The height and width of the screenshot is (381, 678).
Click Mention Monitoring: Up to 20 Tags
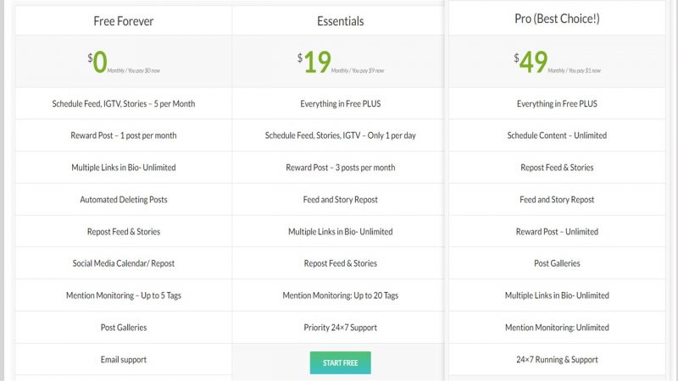click(x=341, y=295)
